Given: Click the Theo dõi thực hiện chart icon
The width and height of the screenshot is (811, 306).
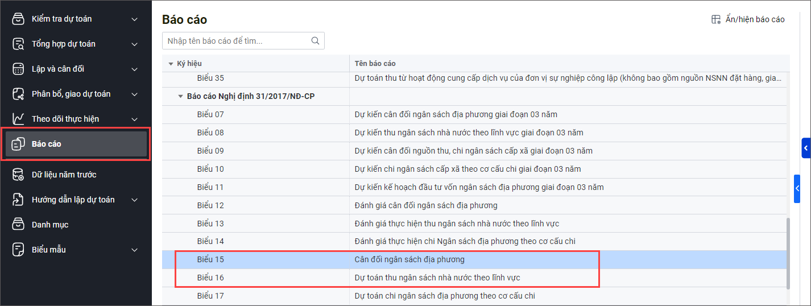Looking at the screenshot, I should 19,119.
